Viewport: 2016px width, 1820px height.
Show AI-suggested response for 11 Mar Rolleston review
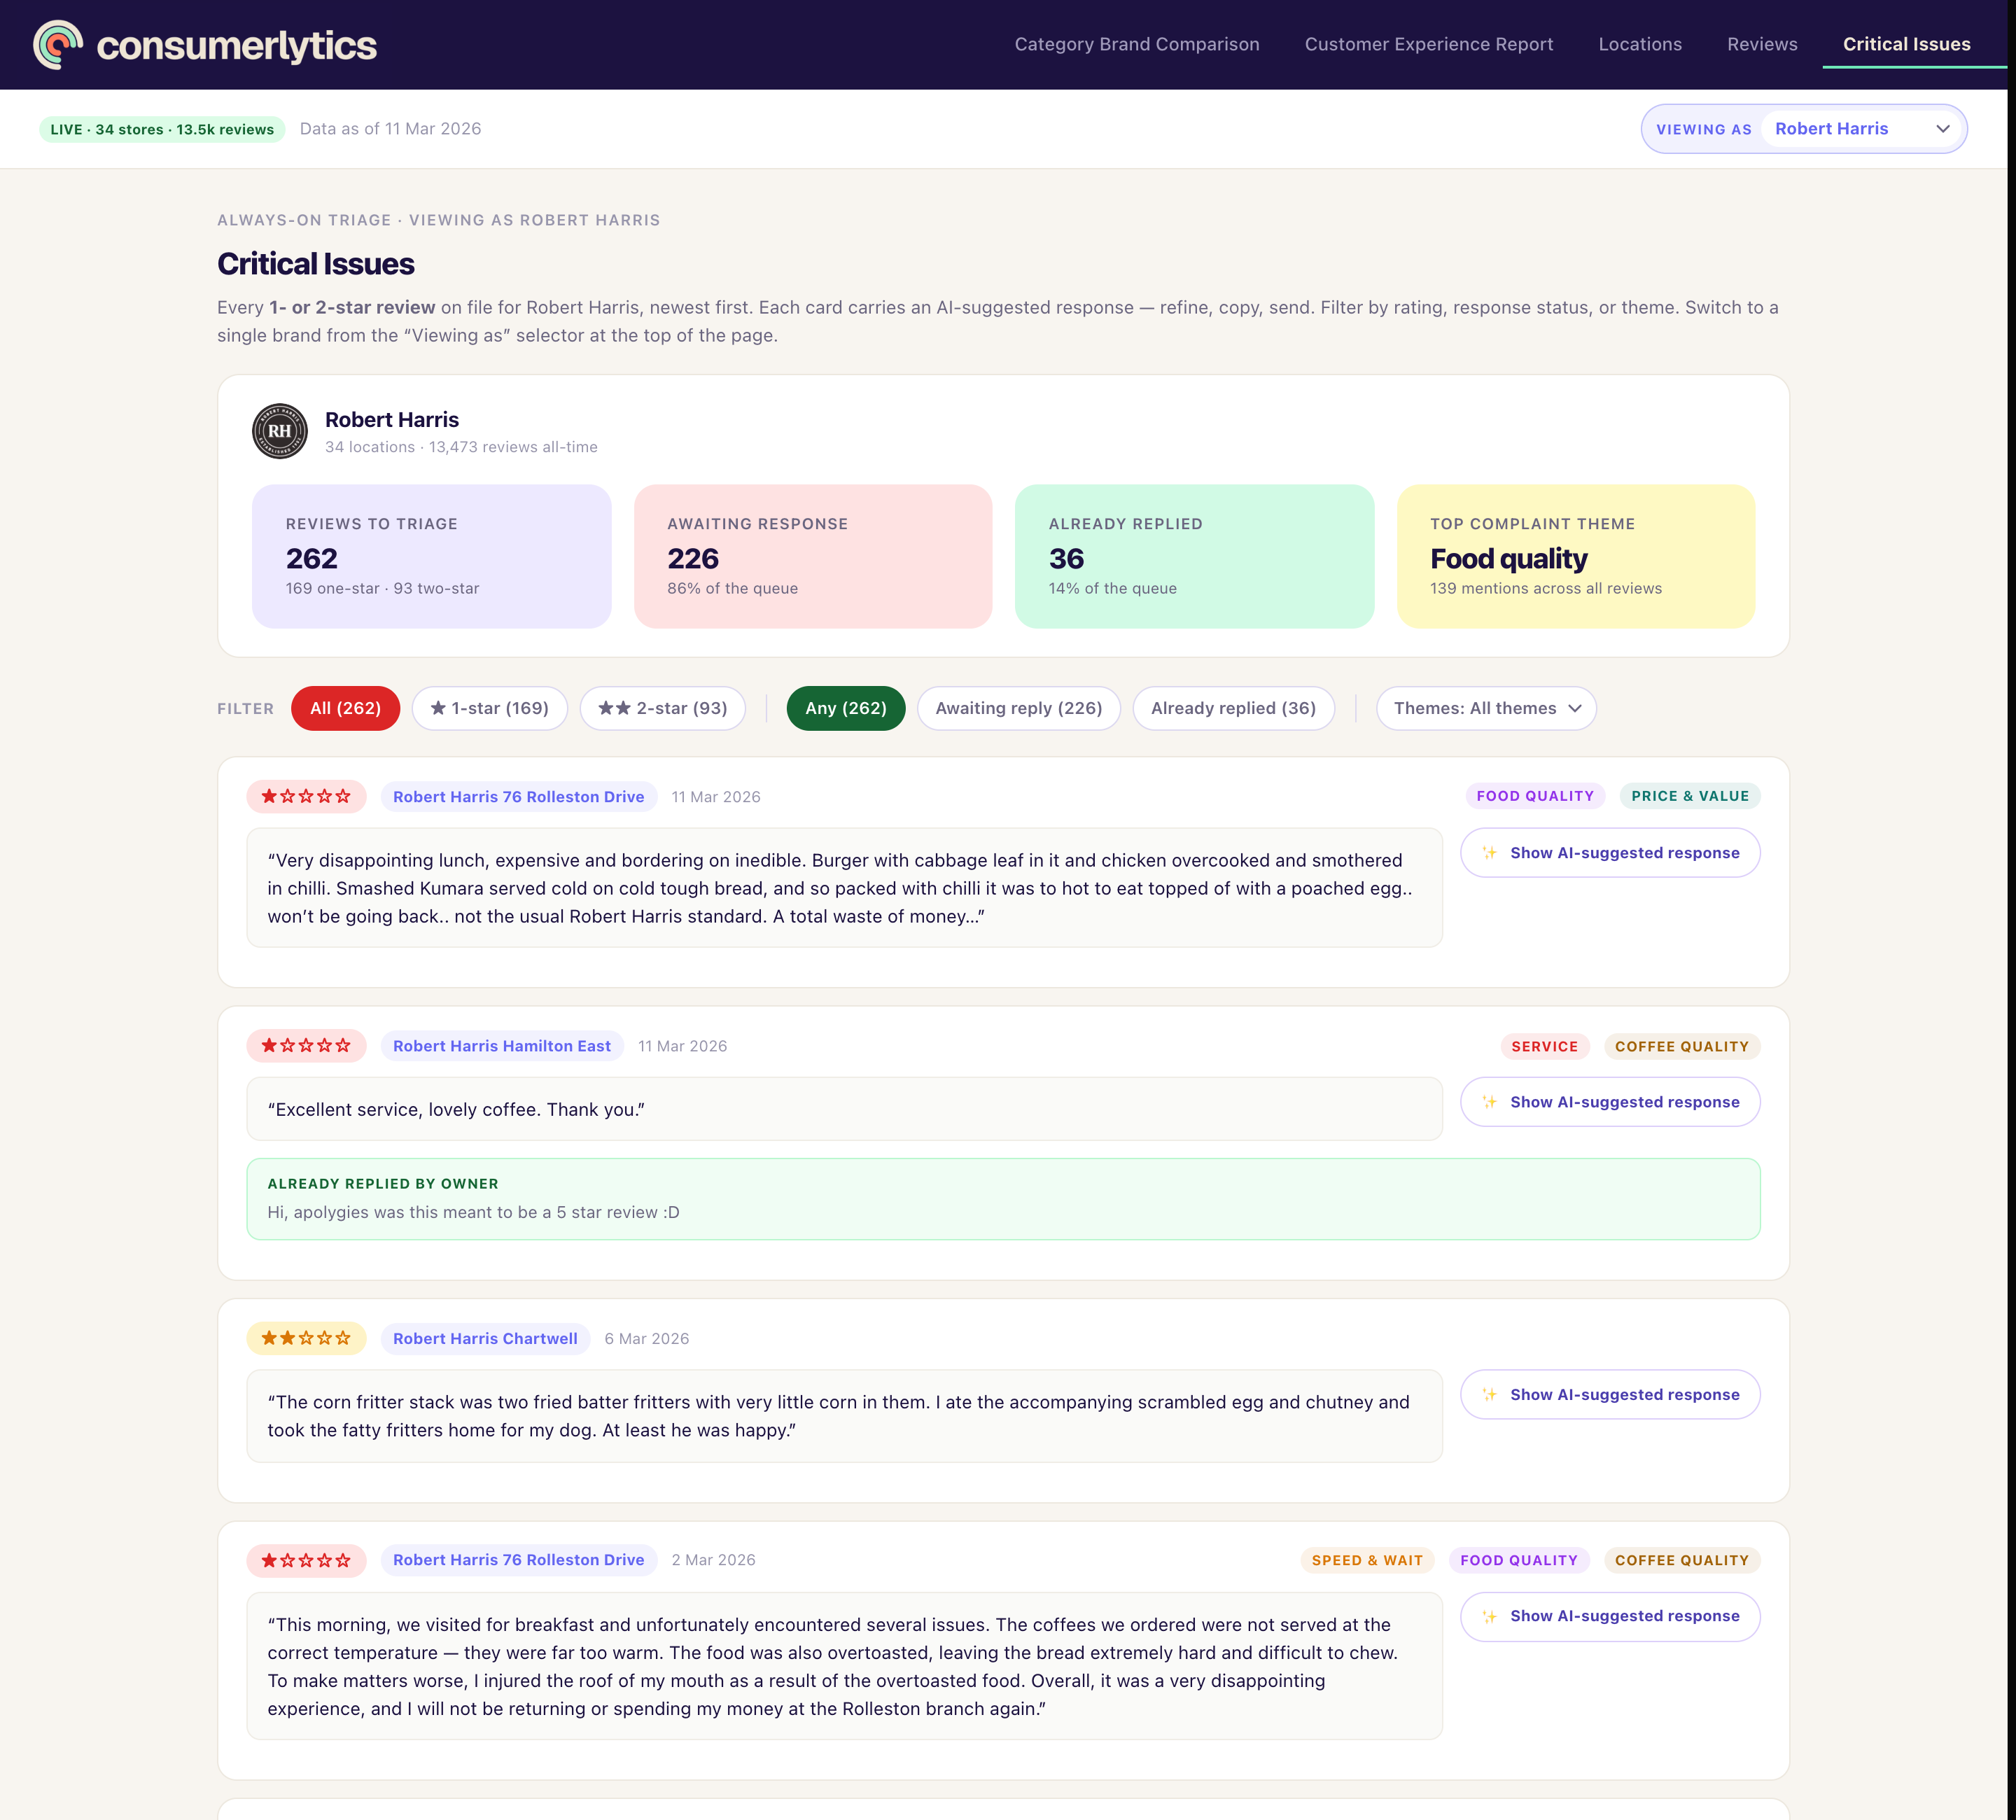pyautogui.click(x=1610, y=853)
